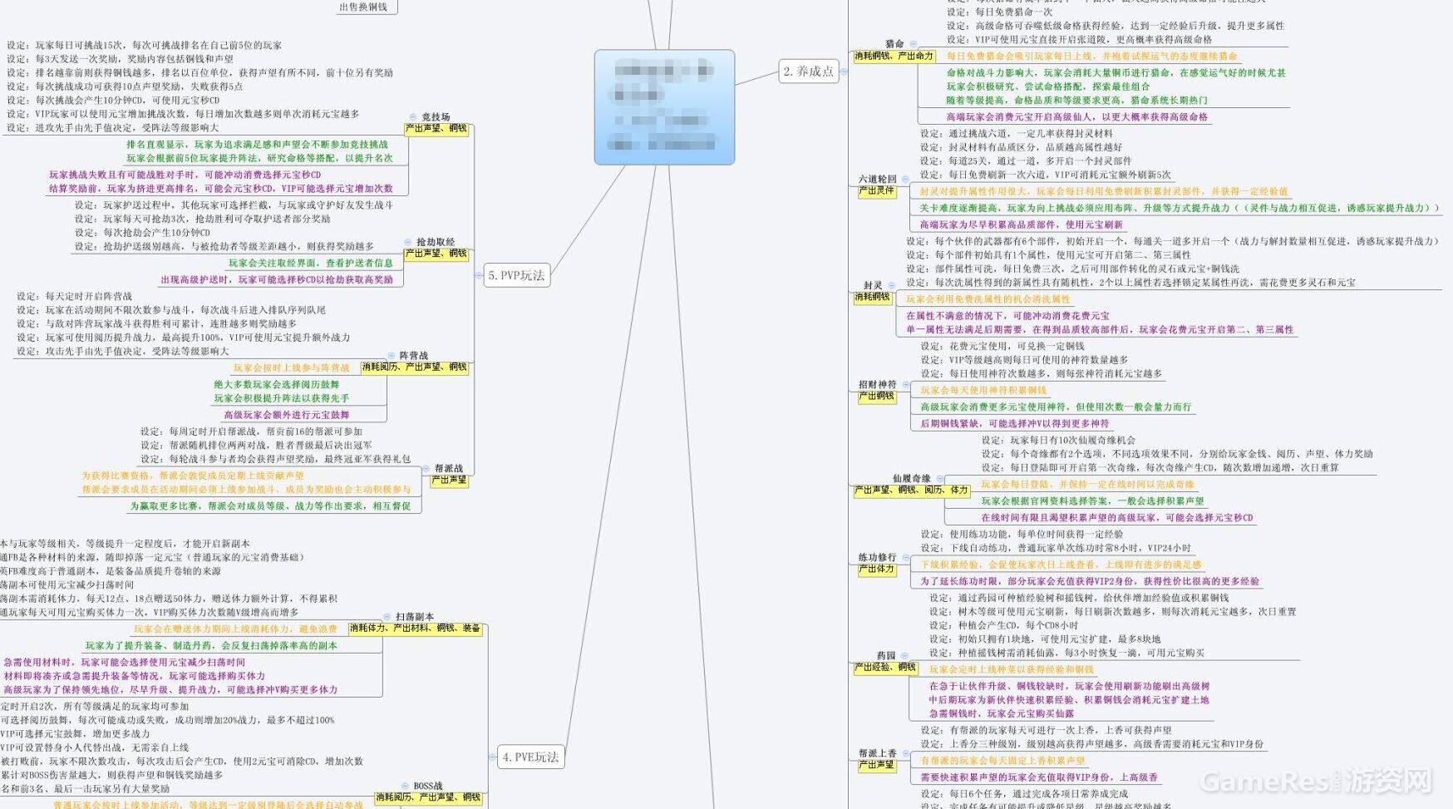
Task: Click the note 玩家会定时上线种菜以获得经验和铜钱
Action: click(x=1012, y=669)
